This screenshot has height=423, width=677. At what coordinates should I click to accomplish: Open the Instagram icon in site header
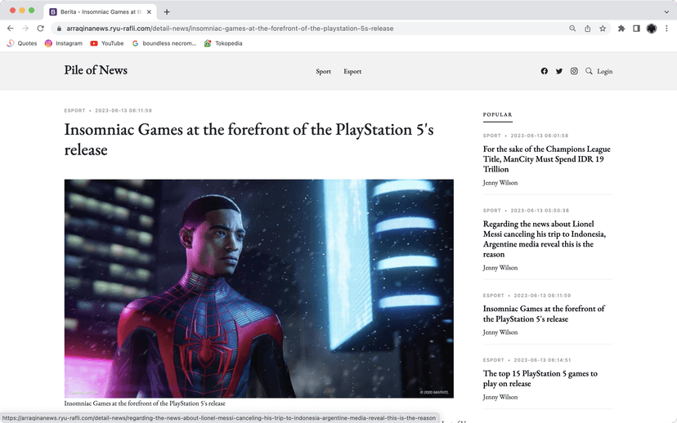coord(574,71)
